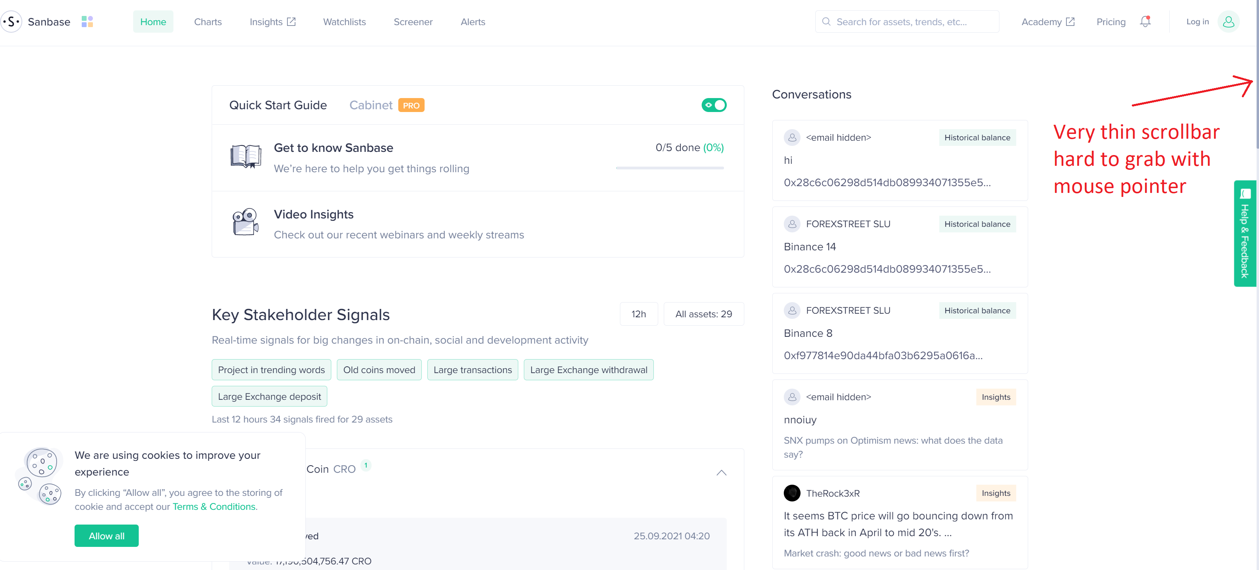Toggle the Quick Start Guide switch

tap(714, 105)
